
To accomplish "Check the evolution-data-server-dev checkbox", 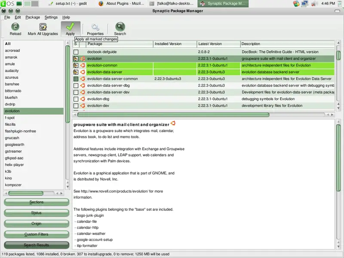I will coord(76,92).
